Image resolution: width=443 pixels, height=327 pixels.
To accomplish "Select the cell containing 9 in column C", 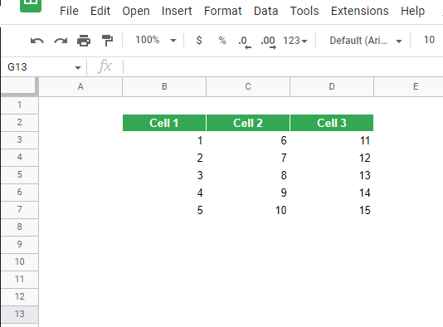I will pos(248,193).
